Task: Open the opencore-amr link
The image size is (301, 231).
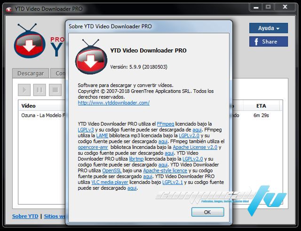Action: click(x=93, y=147)
